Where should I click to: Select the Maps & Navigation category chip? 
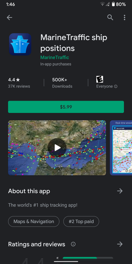click(34, 221)
